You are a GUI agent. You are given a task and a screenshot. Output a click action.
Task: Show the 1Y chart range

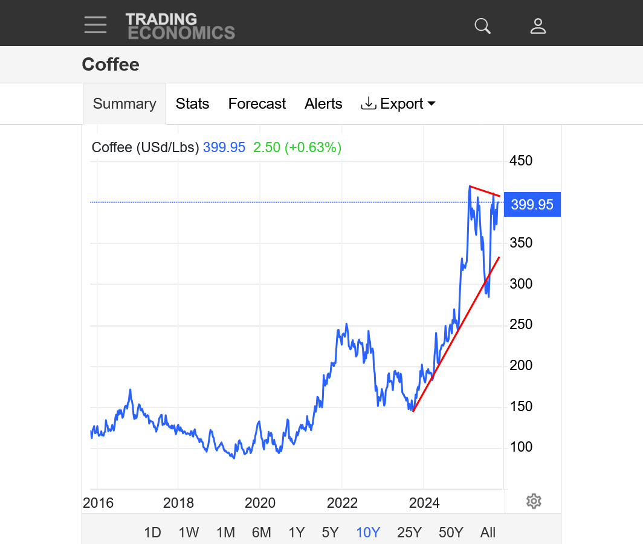tap(296, 533)
